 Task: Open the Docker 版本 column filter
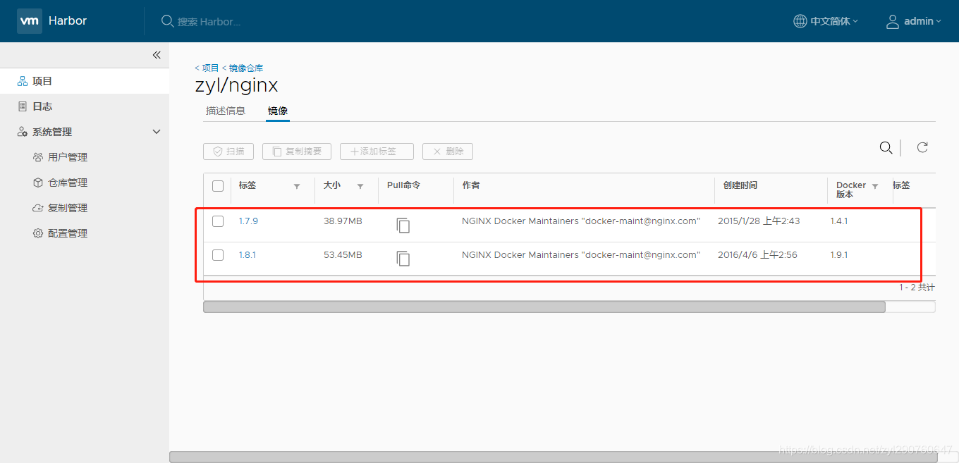pos(875,186)
